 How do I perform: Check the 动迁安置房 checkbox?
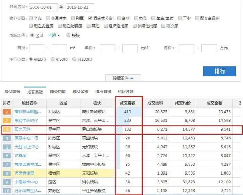pyautogui.click(x=31, y=26)
